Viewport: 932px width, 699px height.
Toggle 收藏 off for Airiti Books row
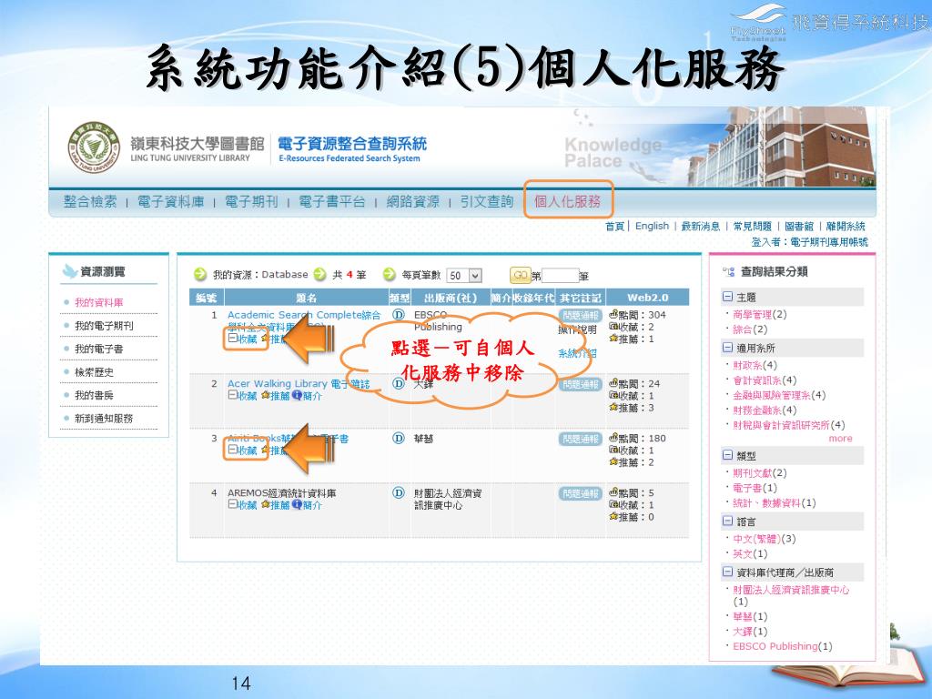pyautogui.click(x=242, y=451)
